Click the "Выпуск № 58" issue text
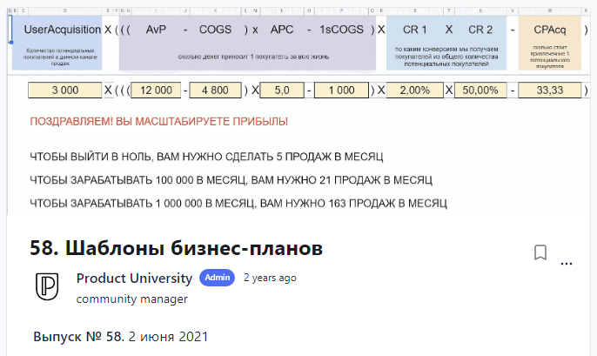The width and height of the screenshot is (597, 356). (x=78, y=336)
